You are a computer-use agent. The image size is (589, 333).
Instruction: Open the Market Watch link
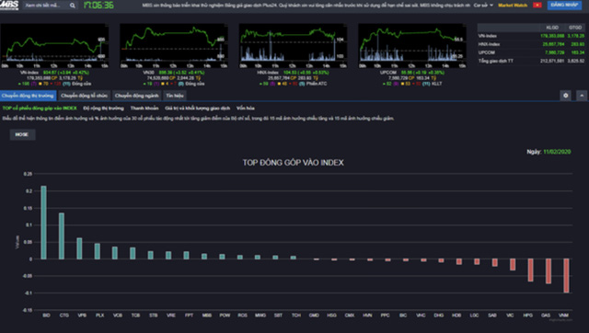513,6
